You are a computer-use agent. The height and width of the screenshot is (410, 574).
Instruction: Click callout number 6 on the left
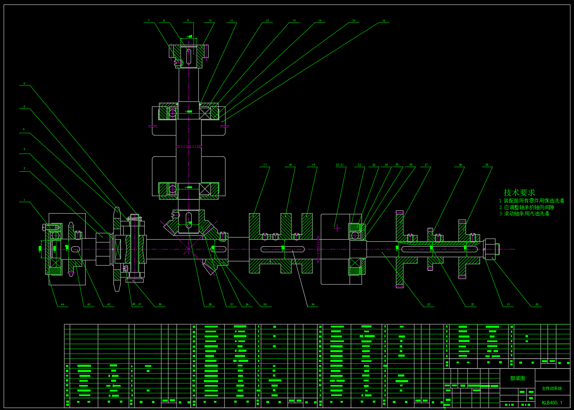point(24,84)
